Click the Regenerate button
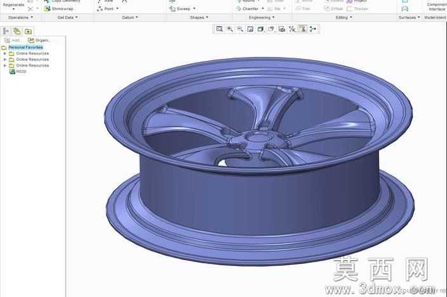447x297 pixels. [13, 4]
